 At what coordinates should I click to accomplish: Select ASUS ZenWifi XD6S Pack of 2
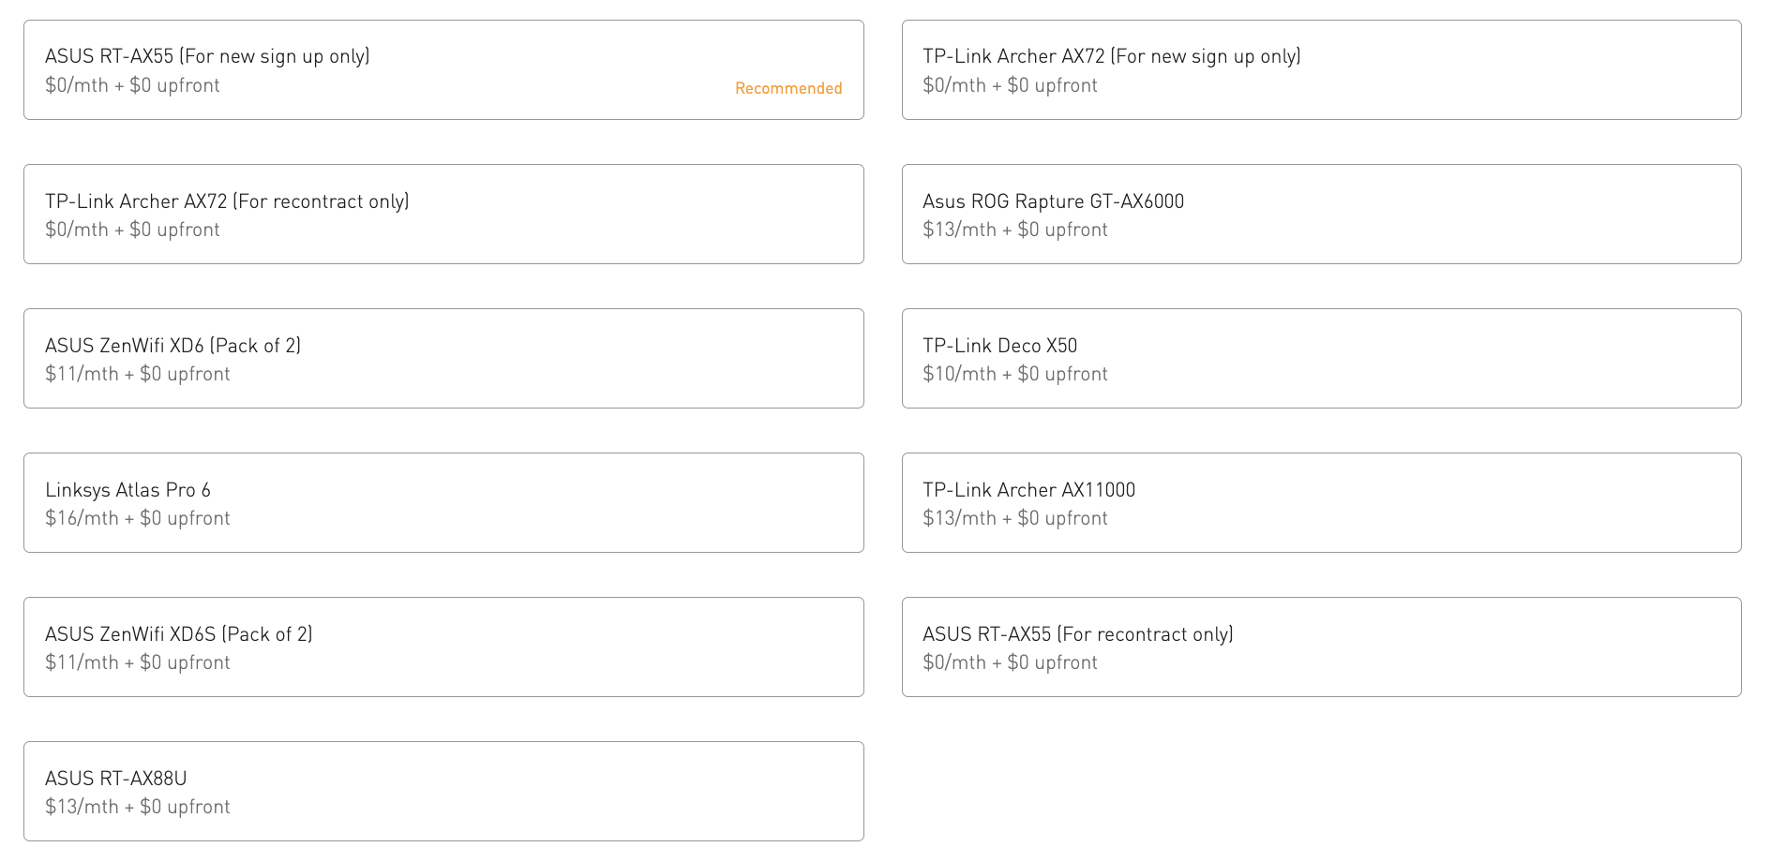(443, 647)
